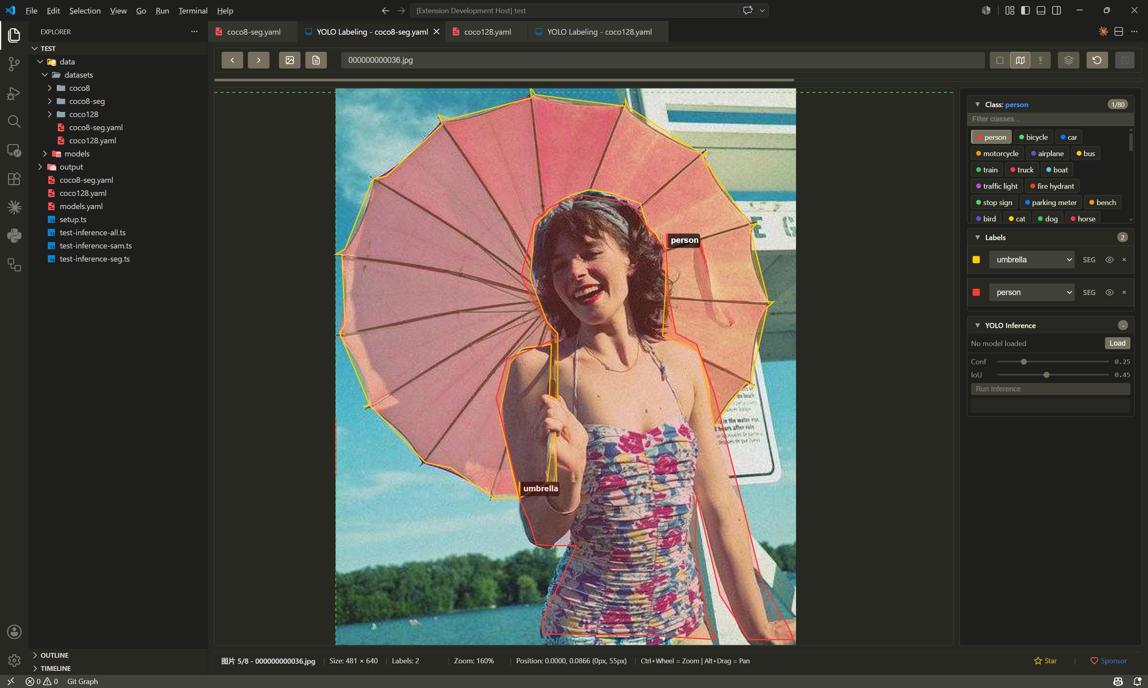Open Explorer views ellipsis menu
This screenshot has height=688, width=1148.
click(x=194, y=31)
